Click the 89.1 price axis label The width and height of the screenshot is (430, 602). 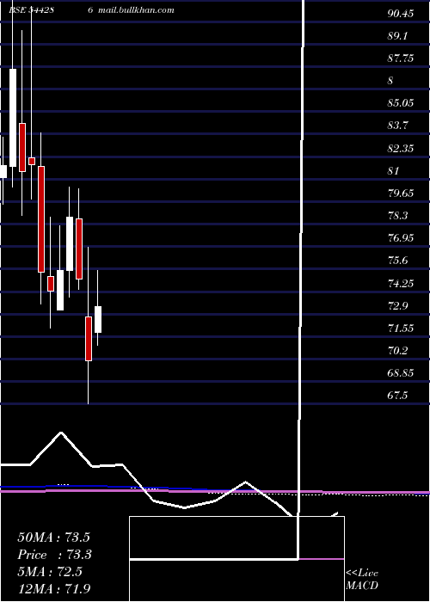pos(397,36)
